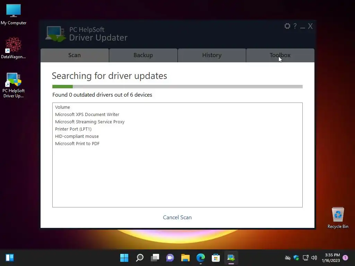Screen dimensions: 355x266
Task: Open Microsoft Store from taskbar
Action: pos(216,258)
